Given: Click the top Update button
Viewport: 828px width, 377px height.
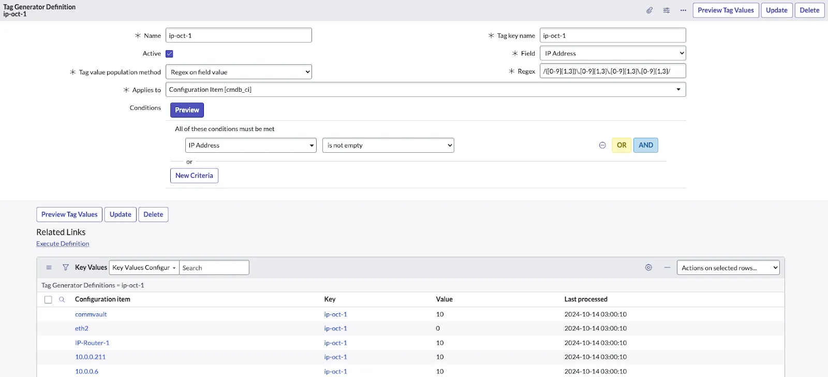Looking at the screenshot, I should pos(777,10).
